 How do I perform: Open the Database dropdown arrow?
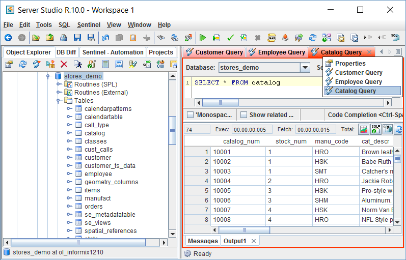(305, 67)
